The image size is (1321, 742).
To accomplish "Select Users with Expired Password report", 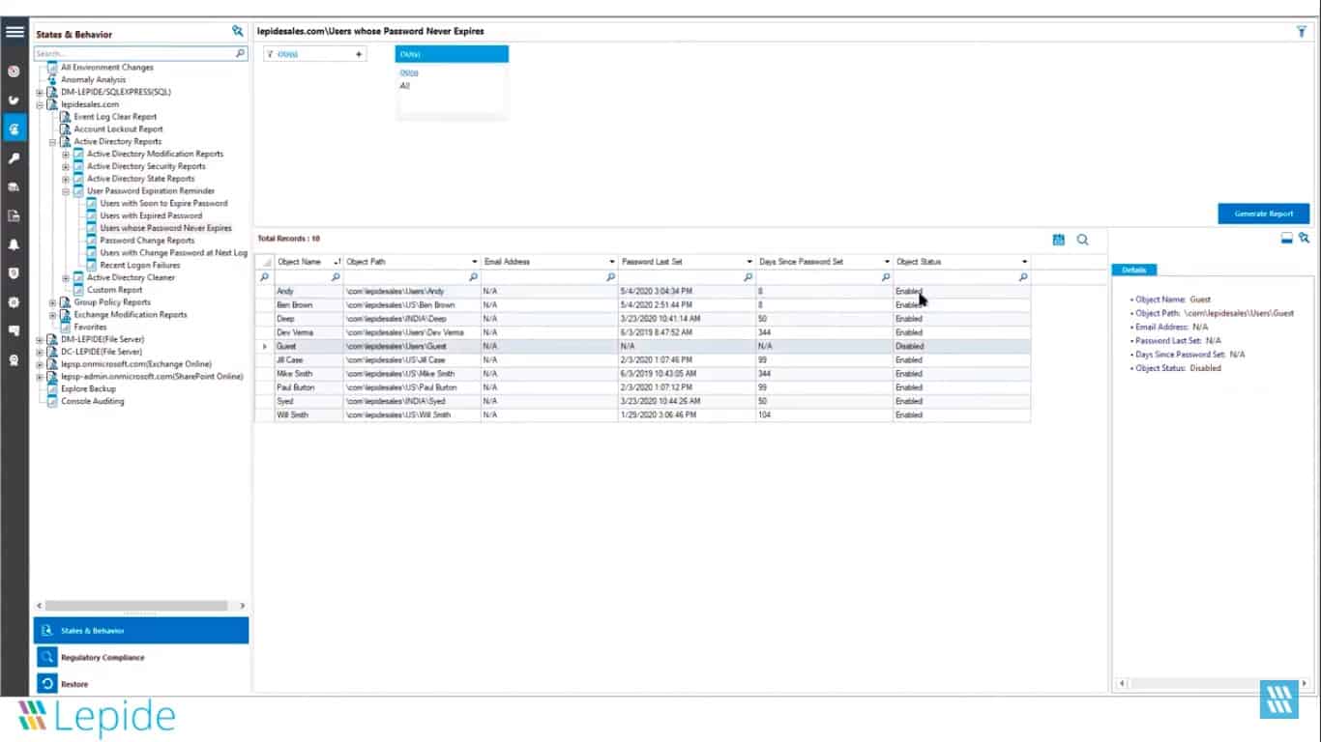I will pos(151,215).
